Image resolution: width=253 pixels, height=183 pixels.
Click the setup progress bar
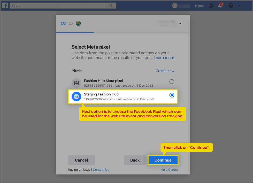click(123, 33)
